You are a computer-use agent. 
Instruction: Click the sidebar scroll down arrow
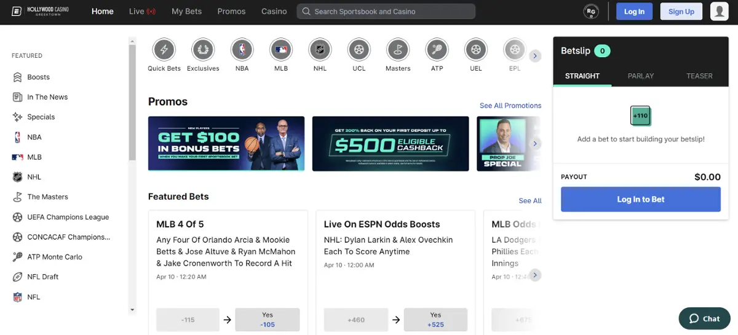coord(132,310)
